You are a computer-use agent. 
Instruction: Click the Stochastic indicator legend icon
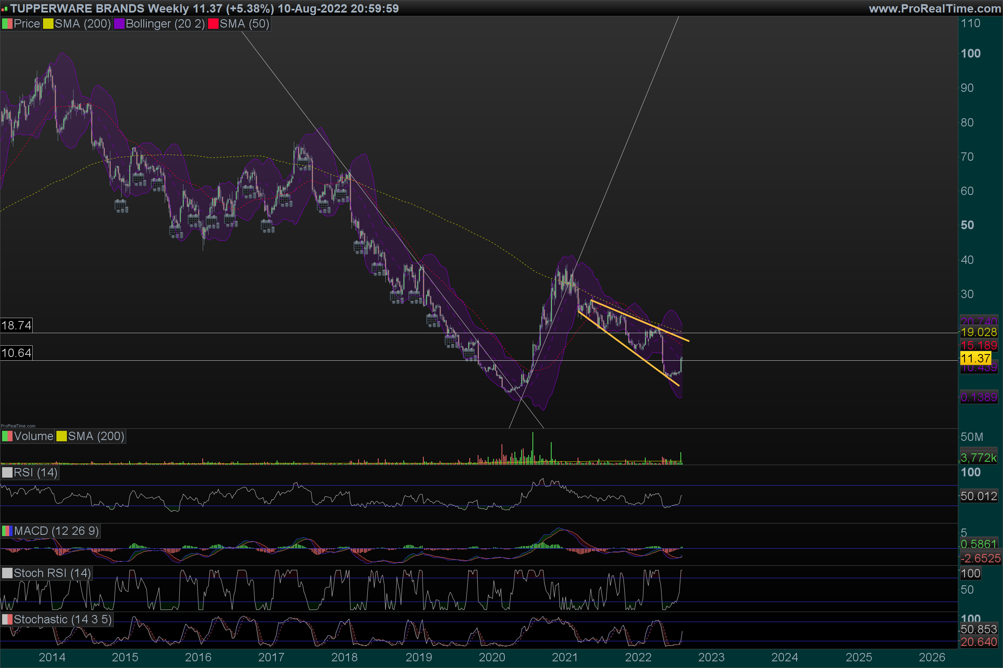click(7, 620)
